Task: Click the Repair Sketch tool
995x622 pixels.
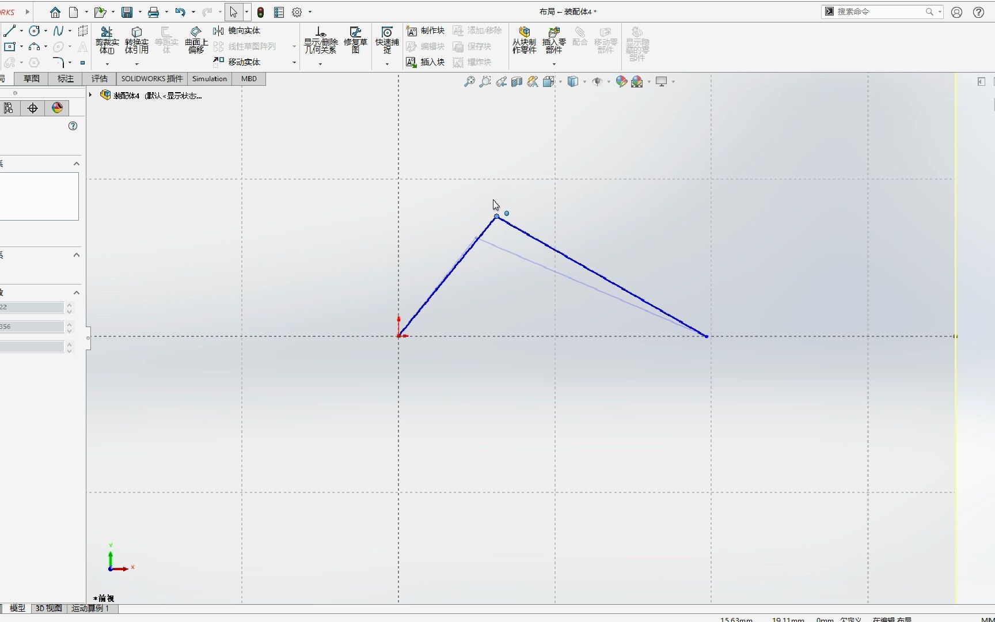Action: pyautogui.click(x=355, y=40)
